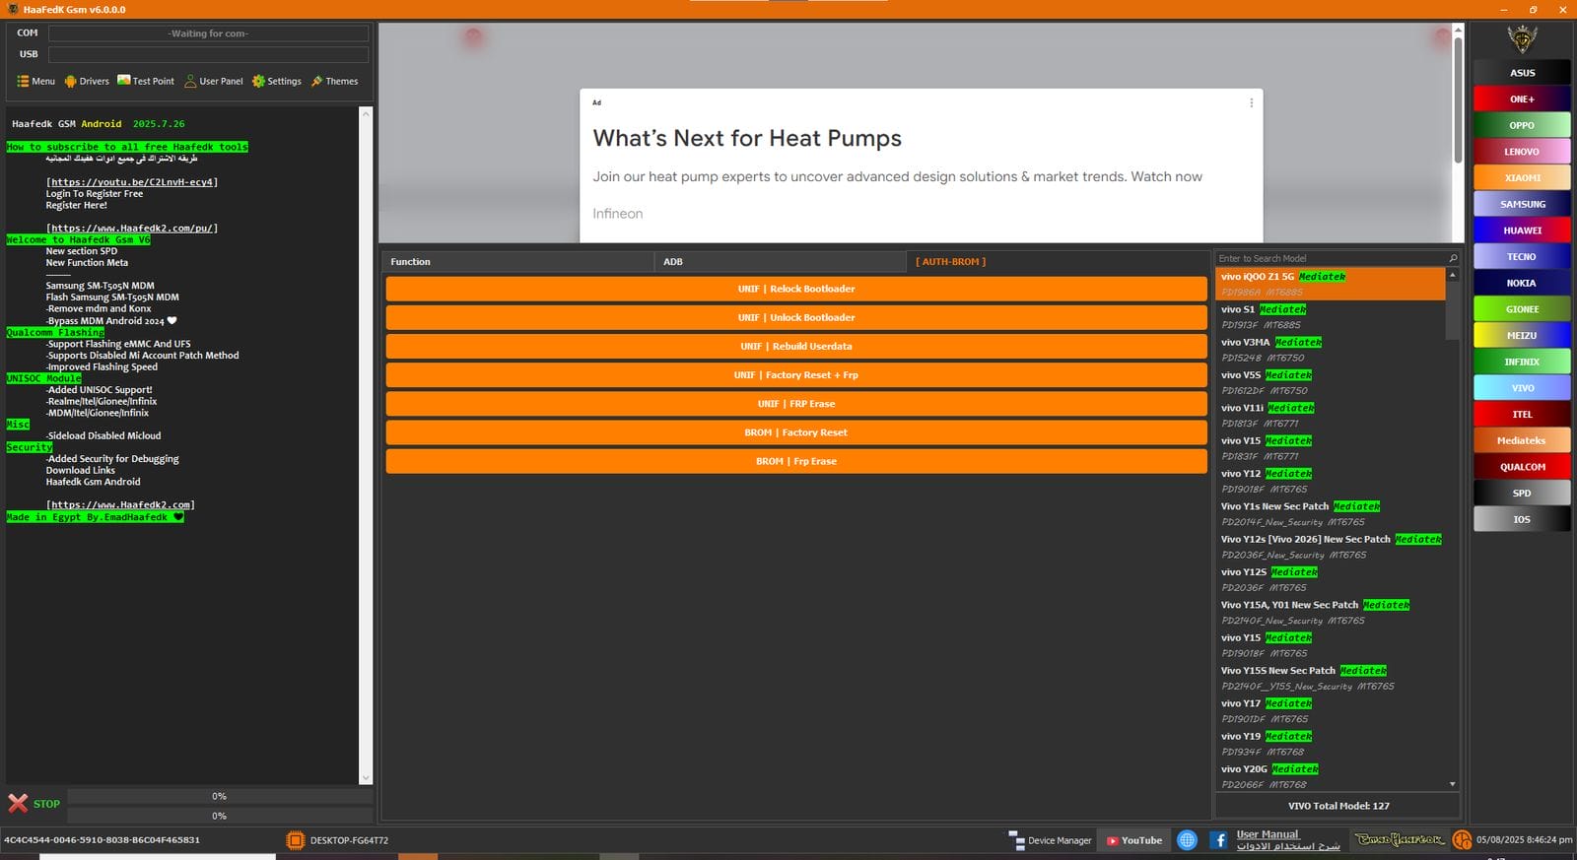
Task: Click the Enter to Search Model field
Action: (1331, 259)
